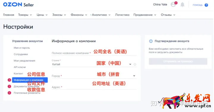
Task: Click the Настройки page title
Action: (x=18, y=27)
